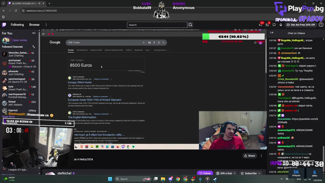Open stefkicha1 channel name
325x183 pixels.
pos(64,173)
